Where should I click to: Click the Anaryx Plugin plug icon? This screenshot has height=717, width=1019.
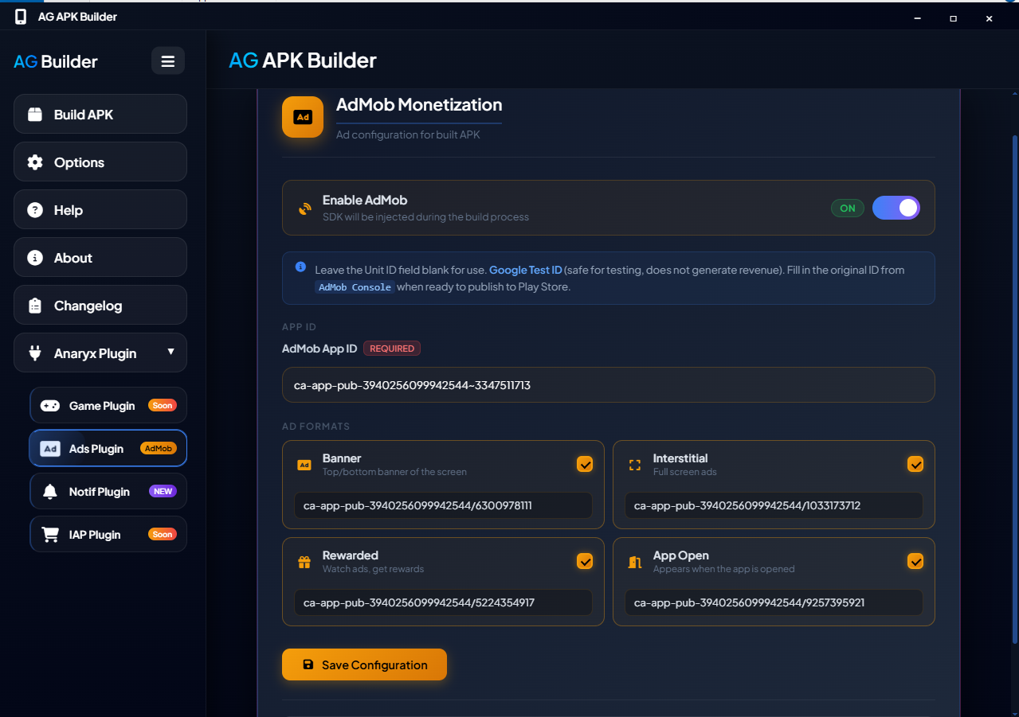pyautogui.click(x=35, y=353)
